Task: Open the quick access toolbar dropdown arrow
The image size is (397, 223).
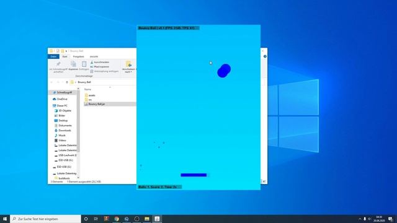Action: [66, 51]
